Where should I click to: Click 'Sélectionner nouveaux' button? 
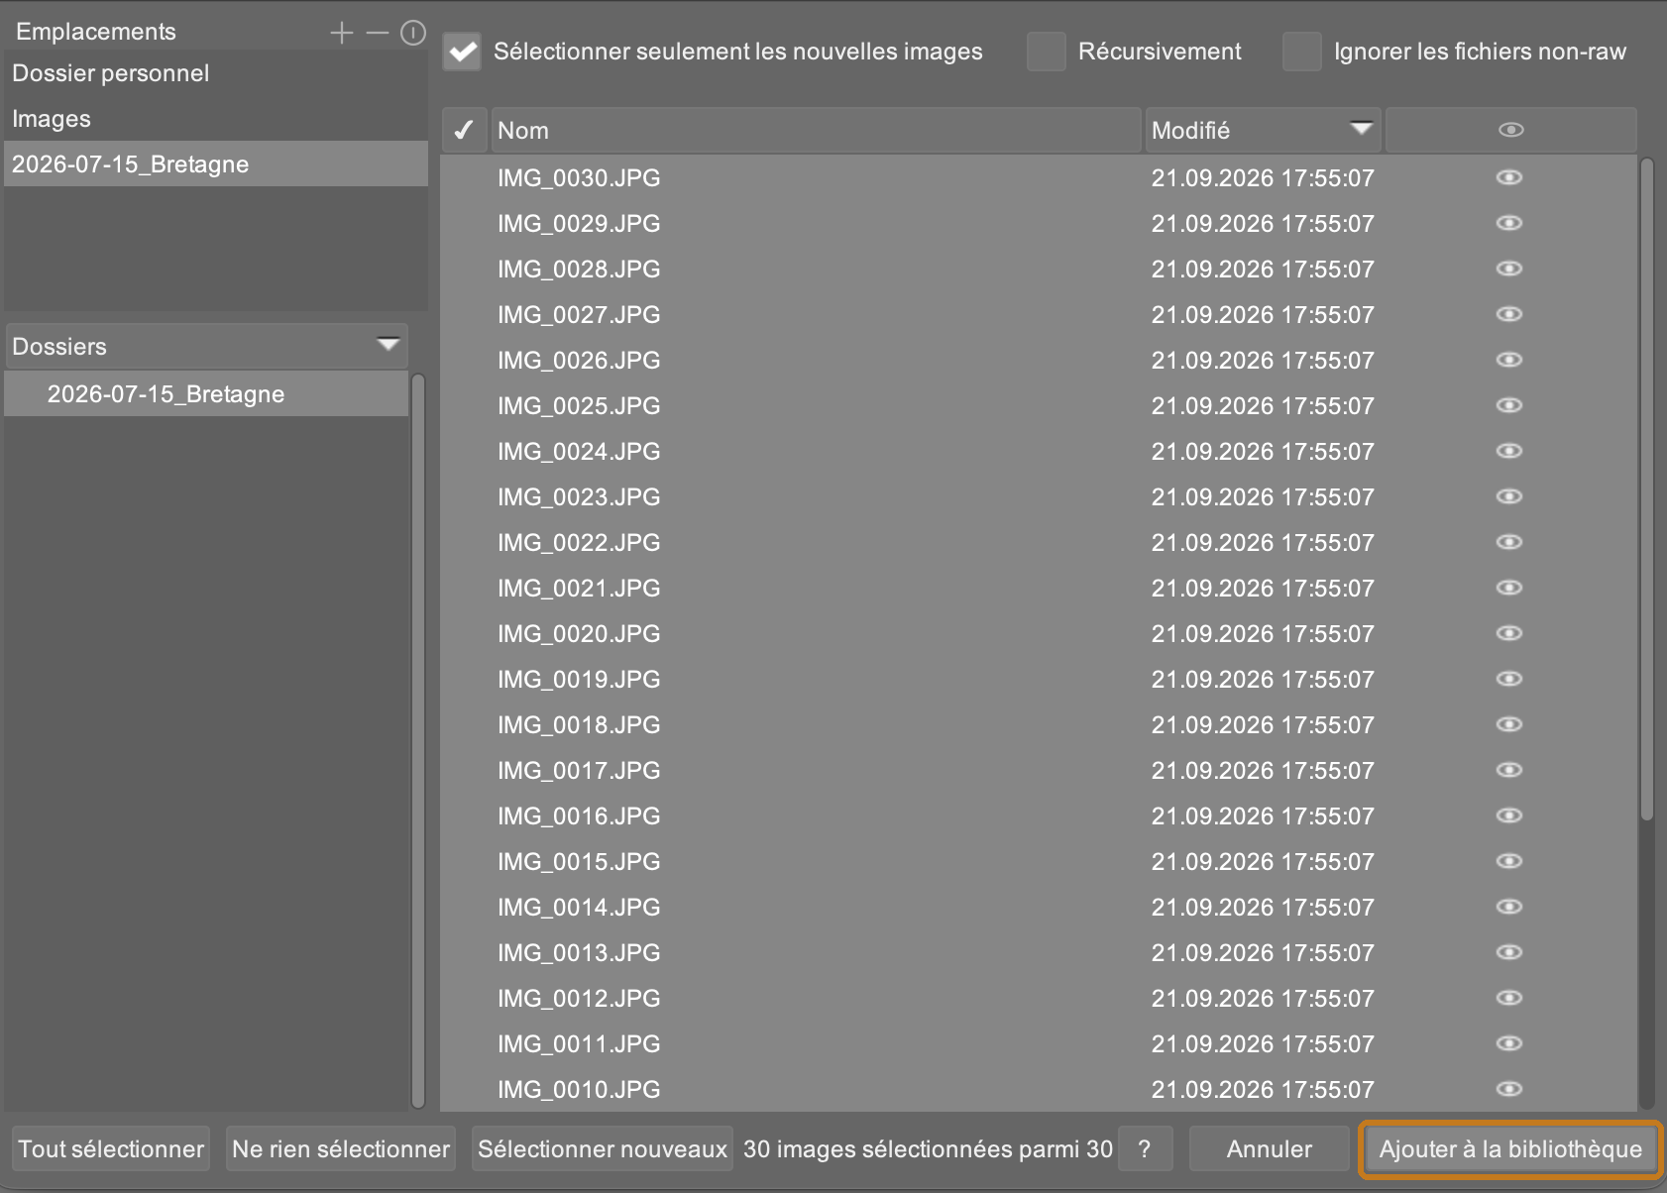click(x=603, y=1149)
